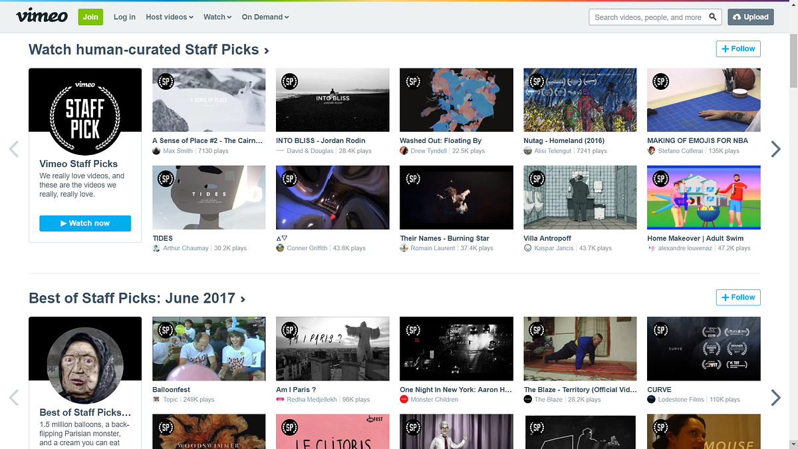Open the LE CLITORIS pink thumbnail
The image size is (798, 449).
coord(332,432)
